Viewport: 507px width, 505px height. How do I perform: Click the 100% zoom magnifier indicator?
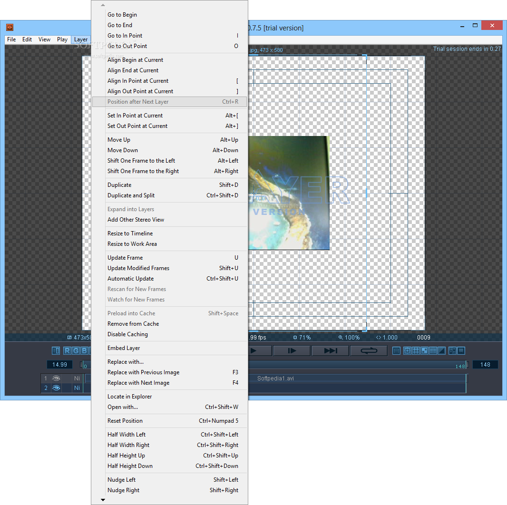pyautogui.click(x=349, y=338)
